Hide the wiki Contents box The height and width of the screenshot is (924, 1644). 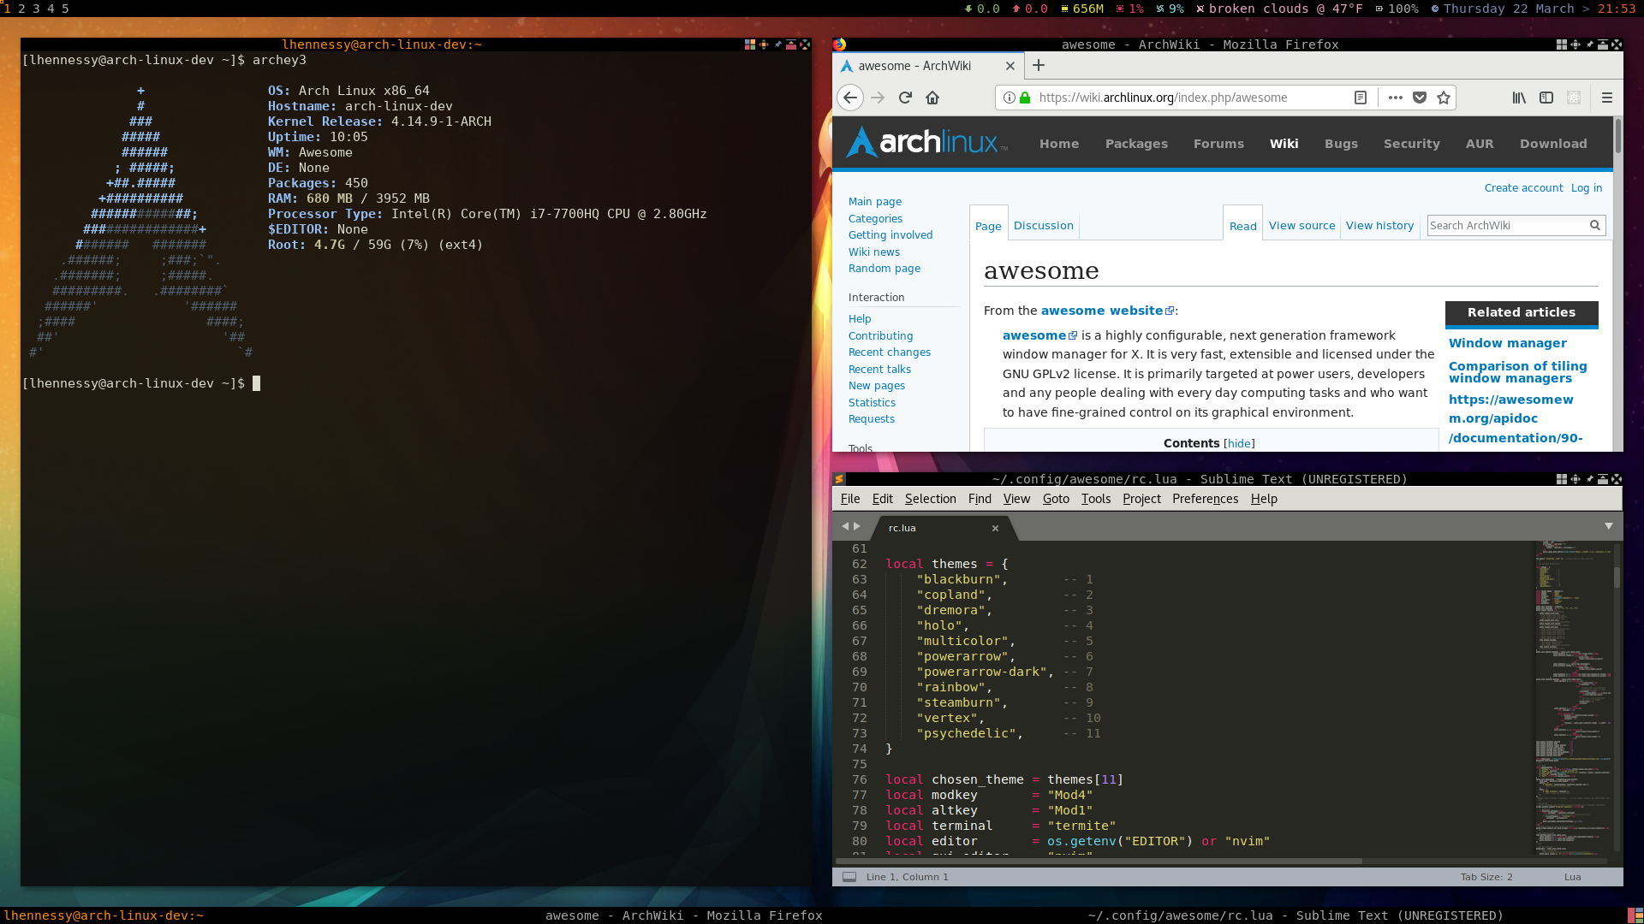[x=1239, y=443]
